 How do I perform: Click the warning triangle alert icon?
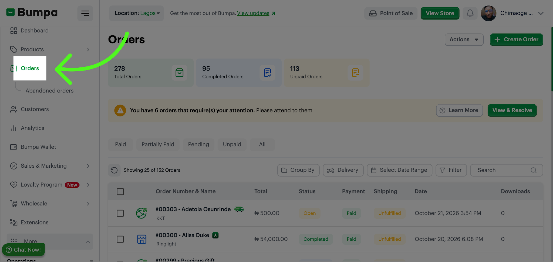point(120,110)
